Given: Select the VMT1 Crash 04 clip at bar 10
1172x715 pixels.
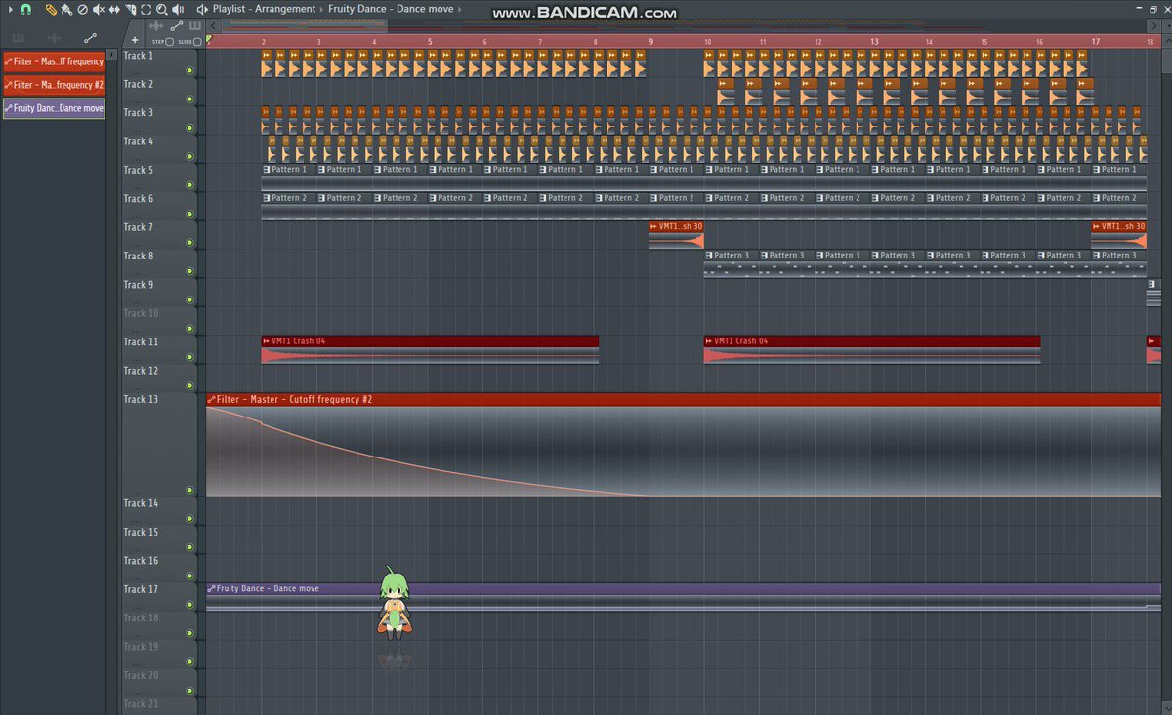Looking at the screenshot, I should click(872, 349).
